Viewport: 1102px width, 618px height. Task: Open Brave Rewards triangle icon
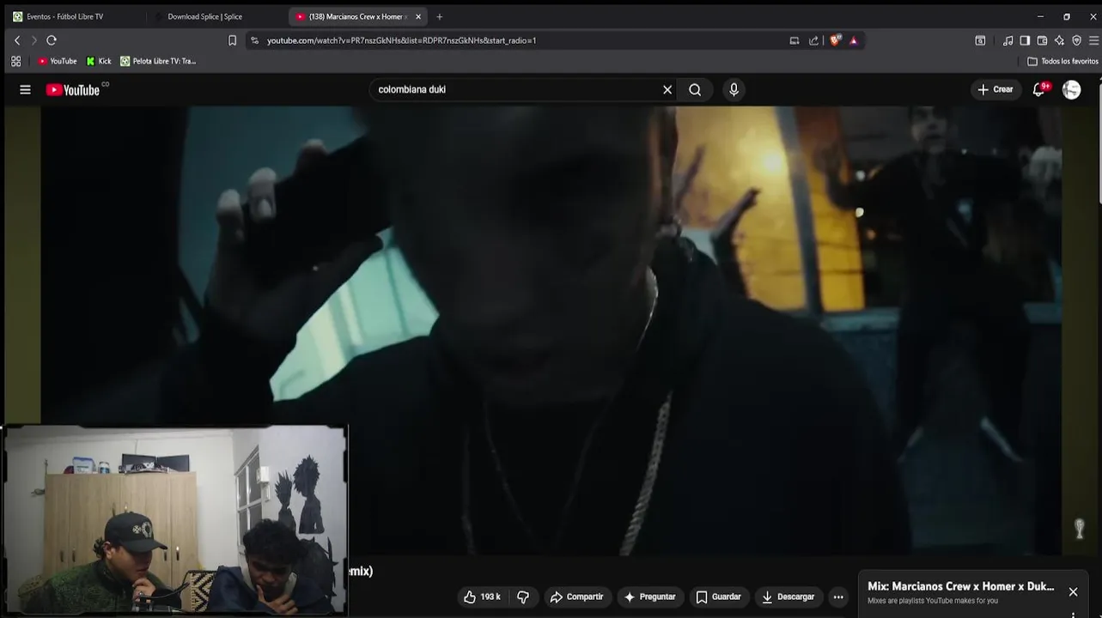(x=853, y=40)
